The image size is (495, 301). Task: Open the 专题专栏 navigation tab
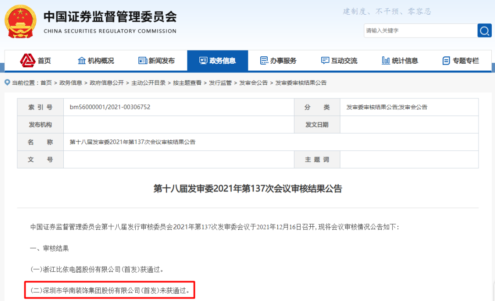tap(461, 60)
